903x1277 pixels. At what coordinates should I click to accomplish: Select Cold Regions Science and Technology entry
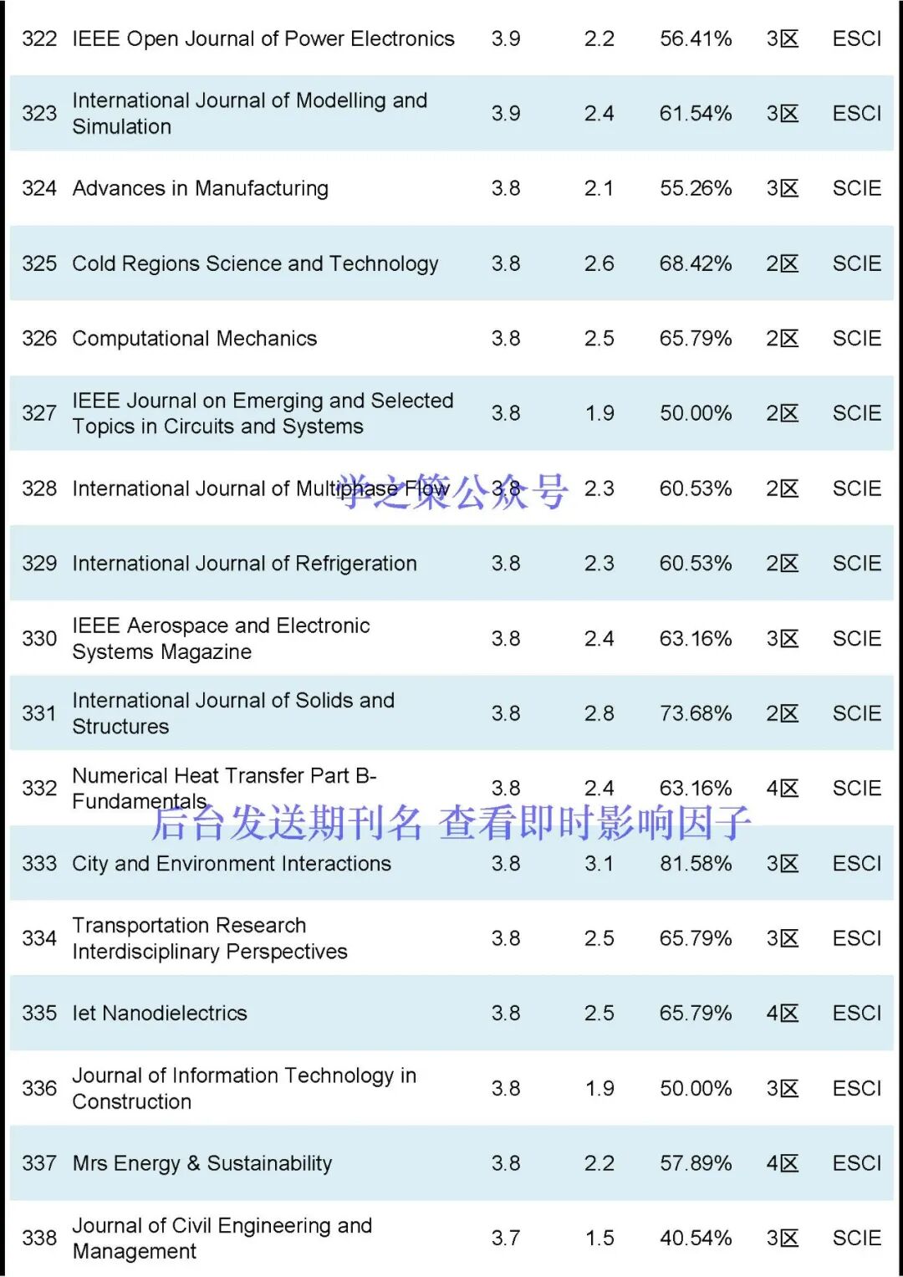pos(255,263)
